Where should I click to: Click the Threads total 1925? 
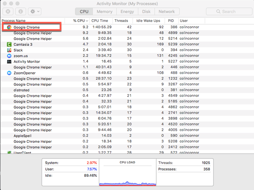[206, 163]
